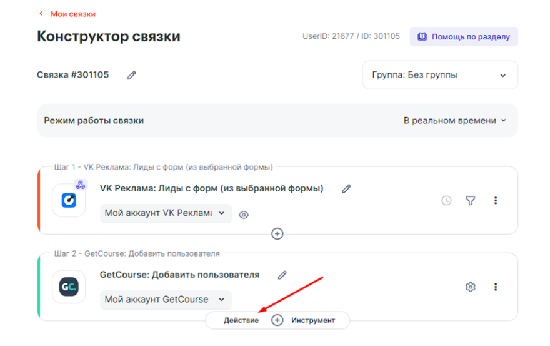Click Действие to add an action

point(241,320)
